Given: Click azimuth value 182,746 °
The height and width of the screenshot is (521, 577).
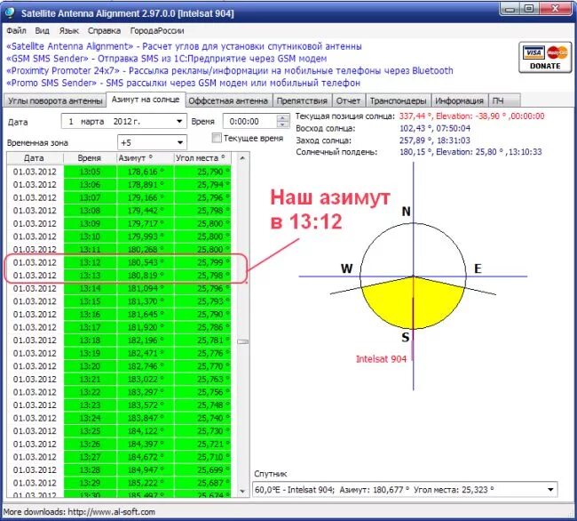Looking at the screenshot, I should click(145, 366).
